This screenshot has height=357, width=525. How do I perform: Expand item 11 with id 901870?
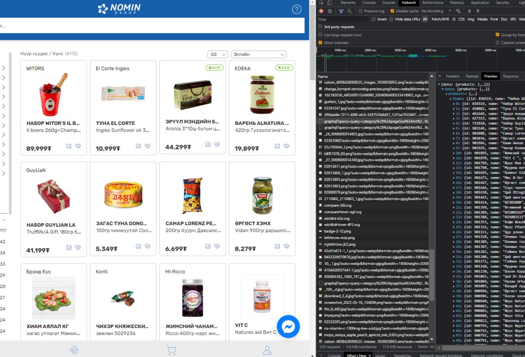454,158
